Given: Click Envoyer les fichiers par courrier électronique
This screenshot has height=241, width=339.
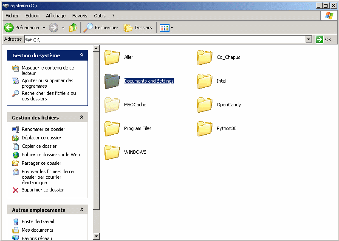Looking at the screenshot, I should 48,177.
